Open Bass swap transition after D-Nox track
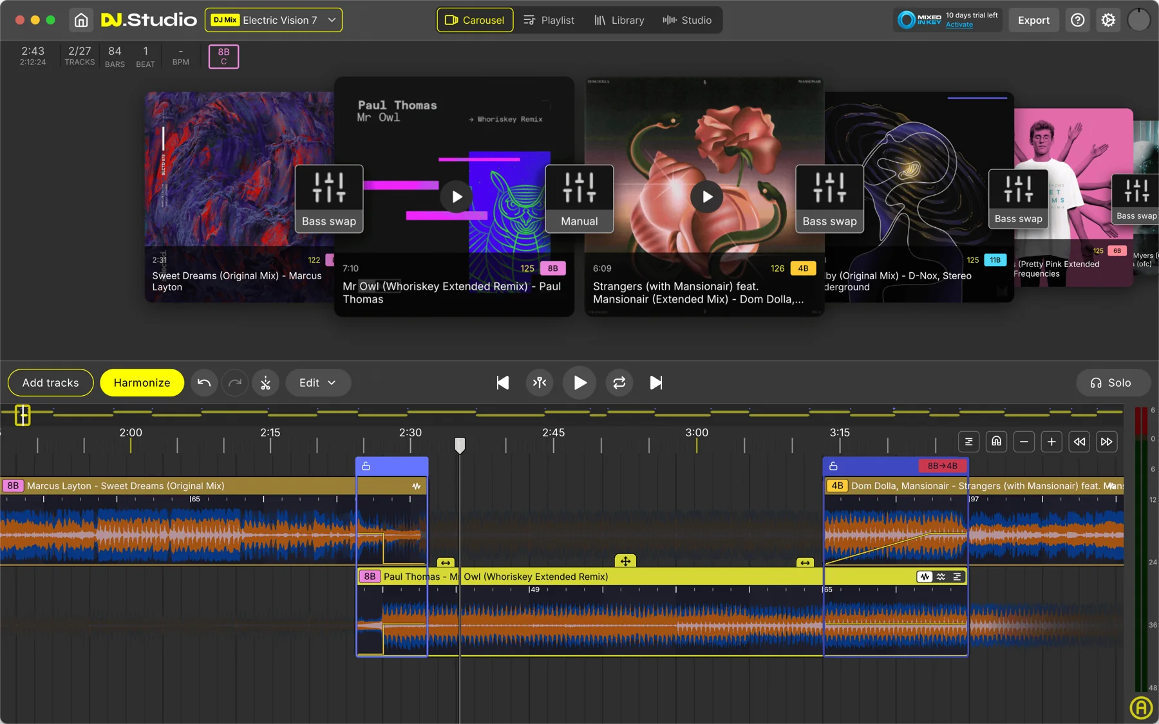The width and height of the screenshot is (1159, 724). point(1018,199)
